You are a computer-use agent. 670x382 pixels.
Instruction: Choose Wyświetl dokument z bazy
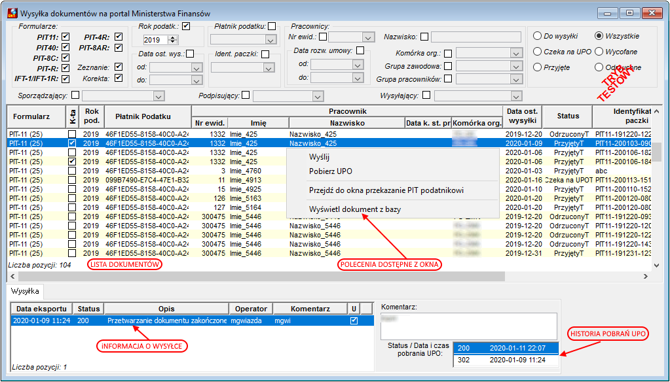tap(392, 209)
